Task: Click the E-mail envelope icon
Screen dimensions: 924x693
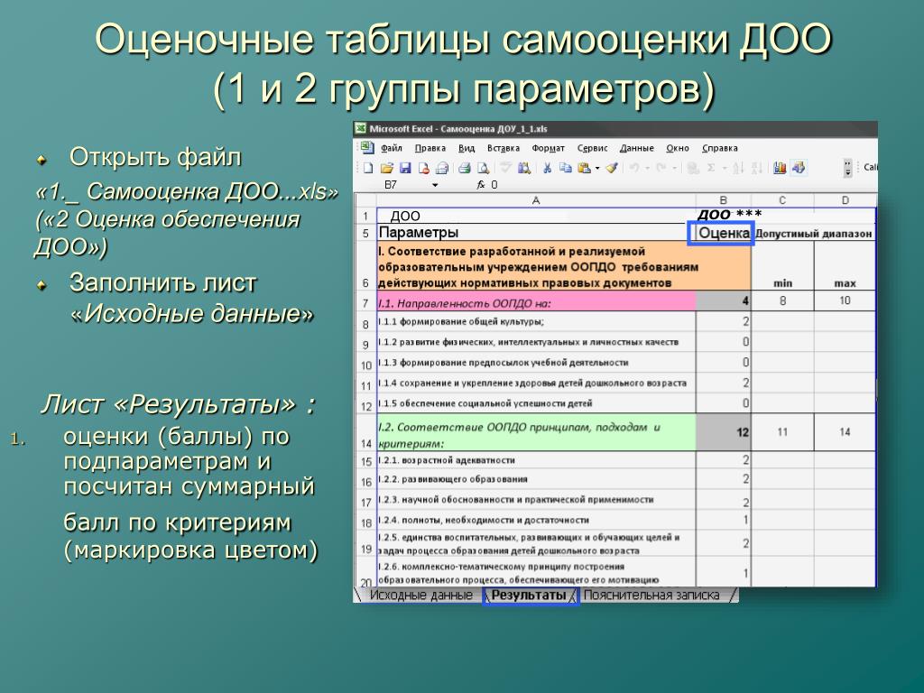Action: [x=442, y=168]
